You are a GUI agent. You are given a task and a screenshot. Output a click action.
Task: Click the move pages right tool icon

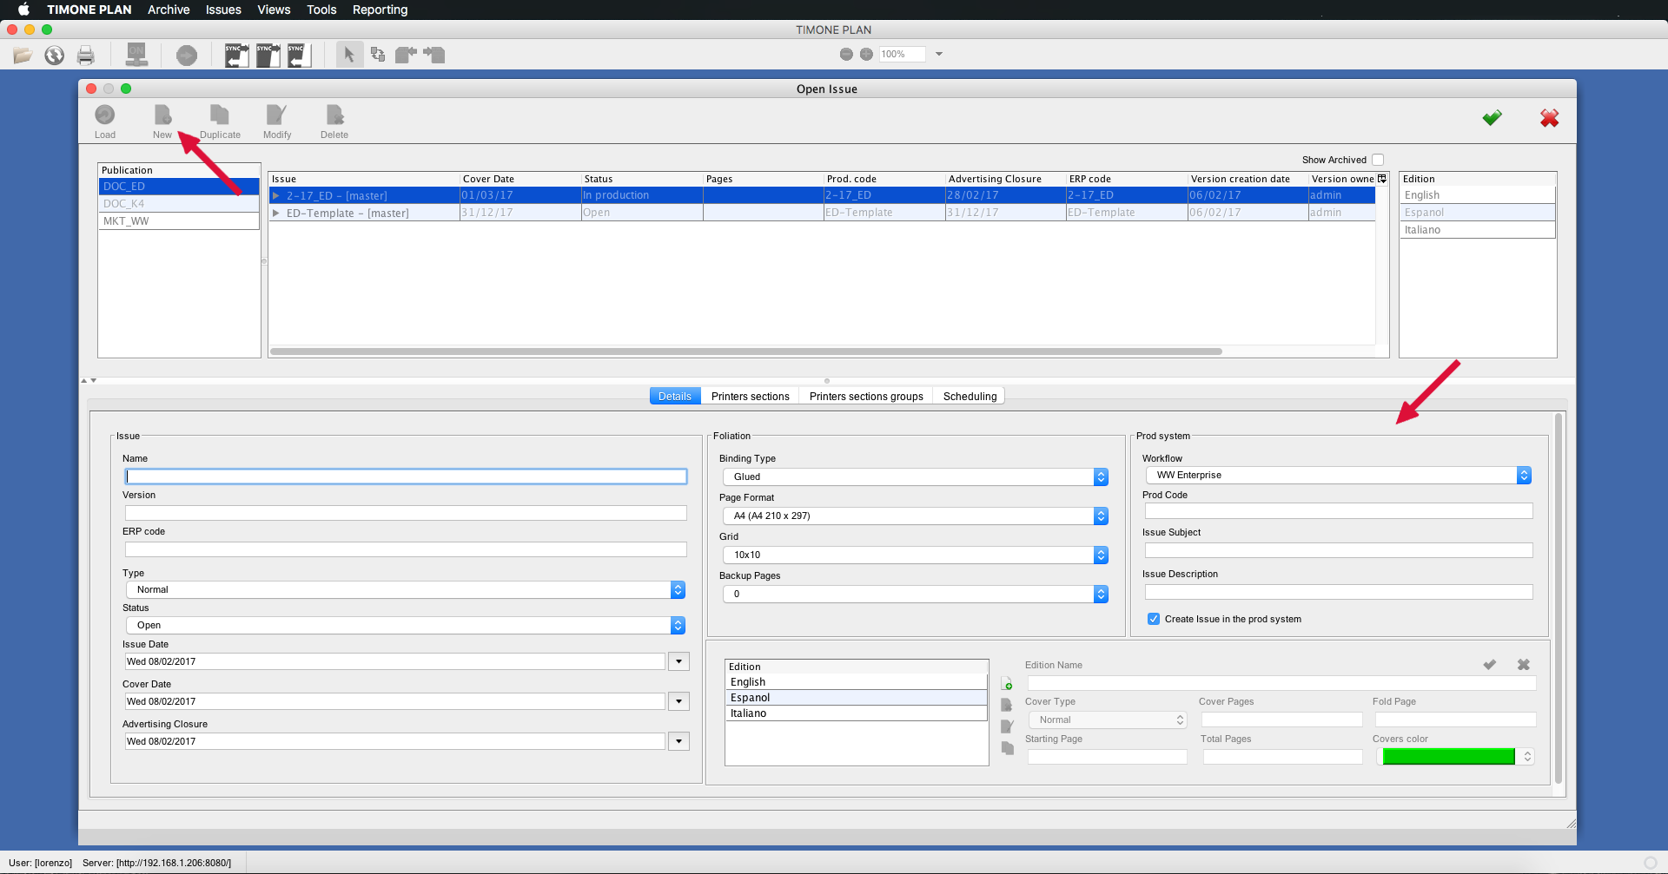click(x=434, y=55)
